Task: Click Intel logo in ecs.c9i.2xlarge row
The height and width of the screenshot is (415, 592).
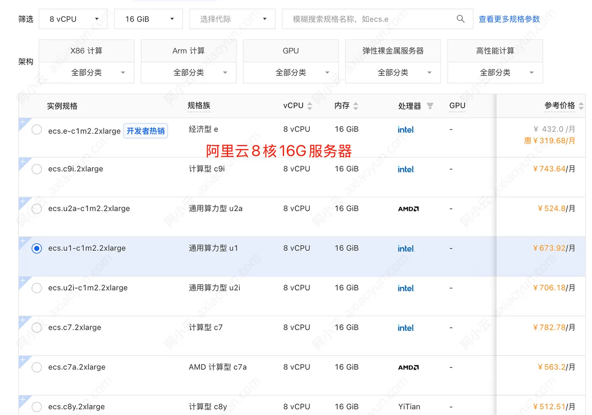Action: [406, 169]
